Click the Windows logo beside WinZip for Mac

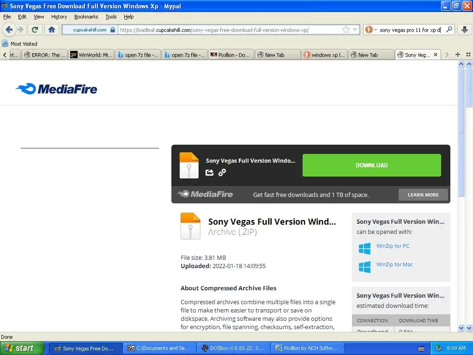[364, 267]
